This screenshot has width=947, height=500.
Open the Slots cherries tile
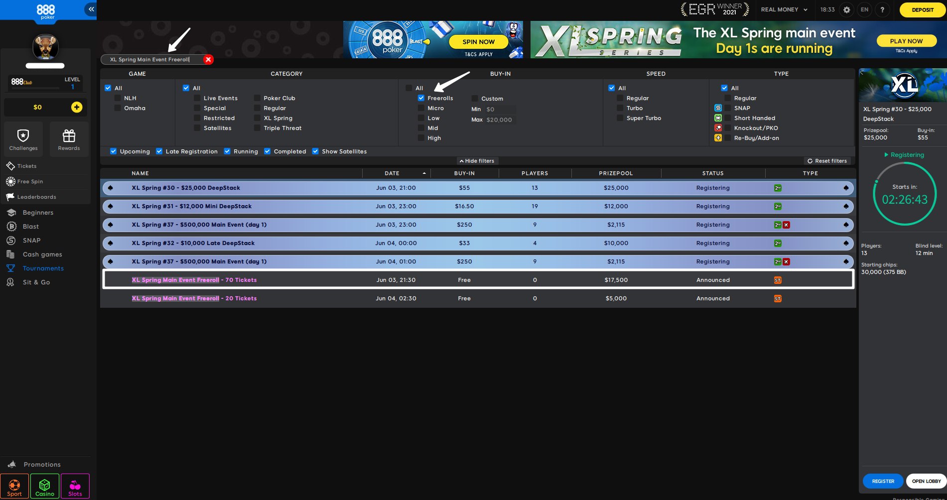(x=75, y=486)
